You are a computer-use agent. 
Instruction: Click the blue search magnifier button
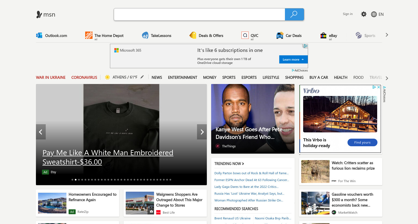294,14
